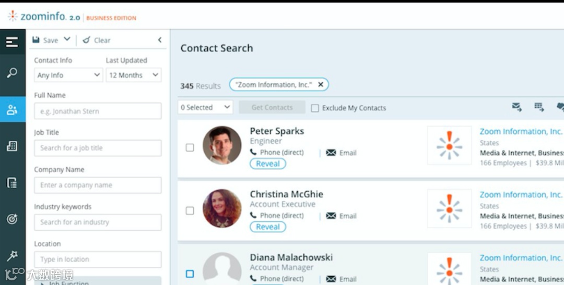Select the contacts people icon in the sidebar

[x=12, y=109]
